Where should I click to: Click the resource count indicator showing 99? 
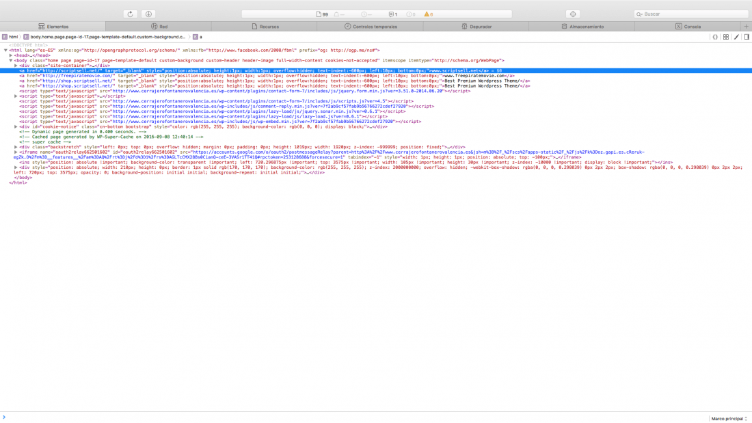tap(322, 14)
